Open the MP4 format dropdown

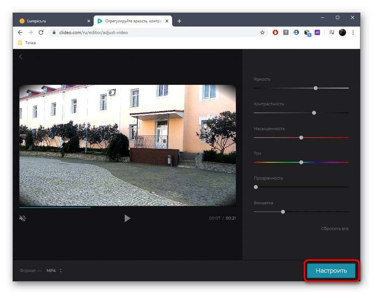click(x=54, y=270)
